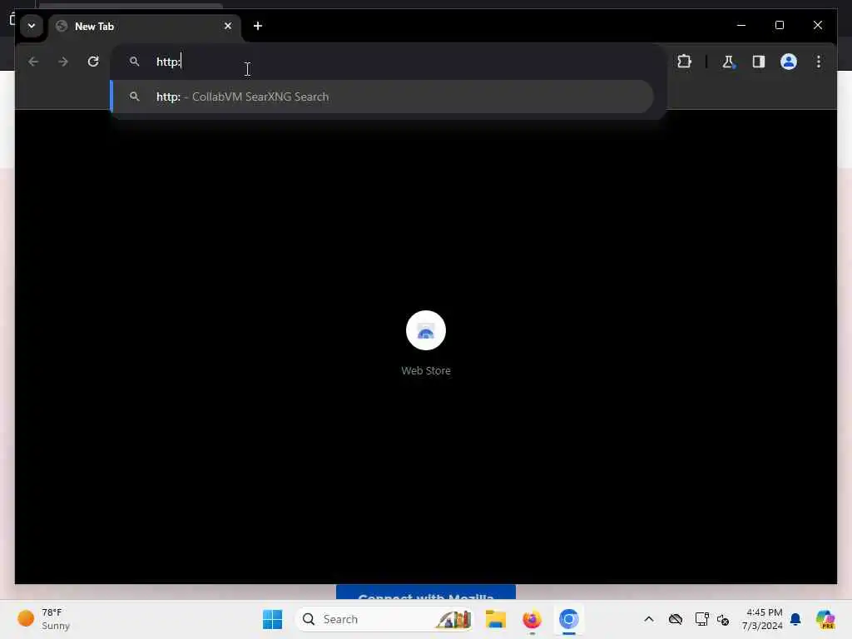Viewport: 852px width, 639px height.
Task: Close the New Tab tab
Action: pos(228,26)
